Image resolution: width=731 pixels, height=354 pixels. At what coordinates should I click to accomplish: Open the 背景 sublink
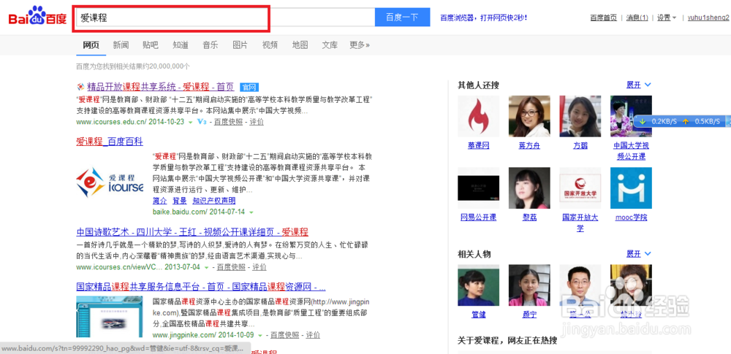pos(180,201)
